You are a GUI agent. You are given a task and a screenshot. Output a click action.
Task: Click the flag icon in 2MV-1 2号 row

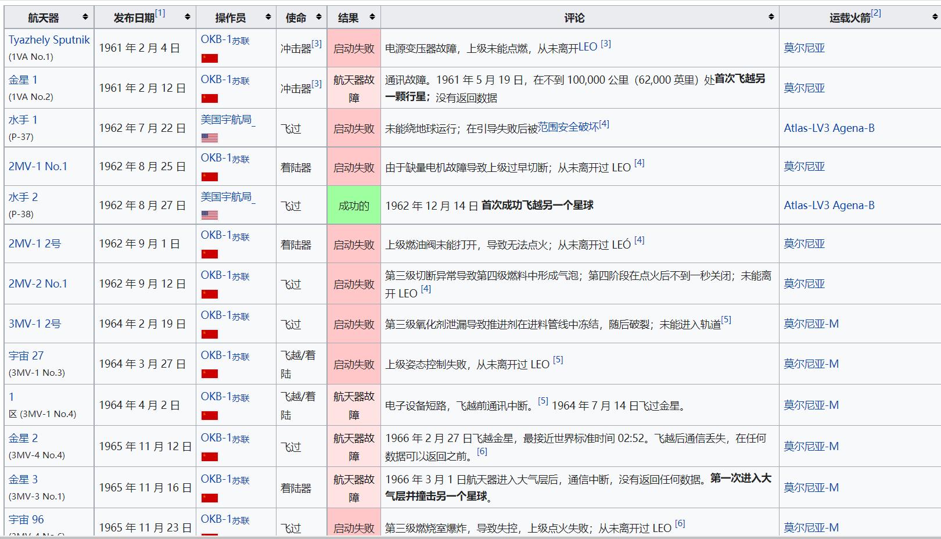pos(209,254)
